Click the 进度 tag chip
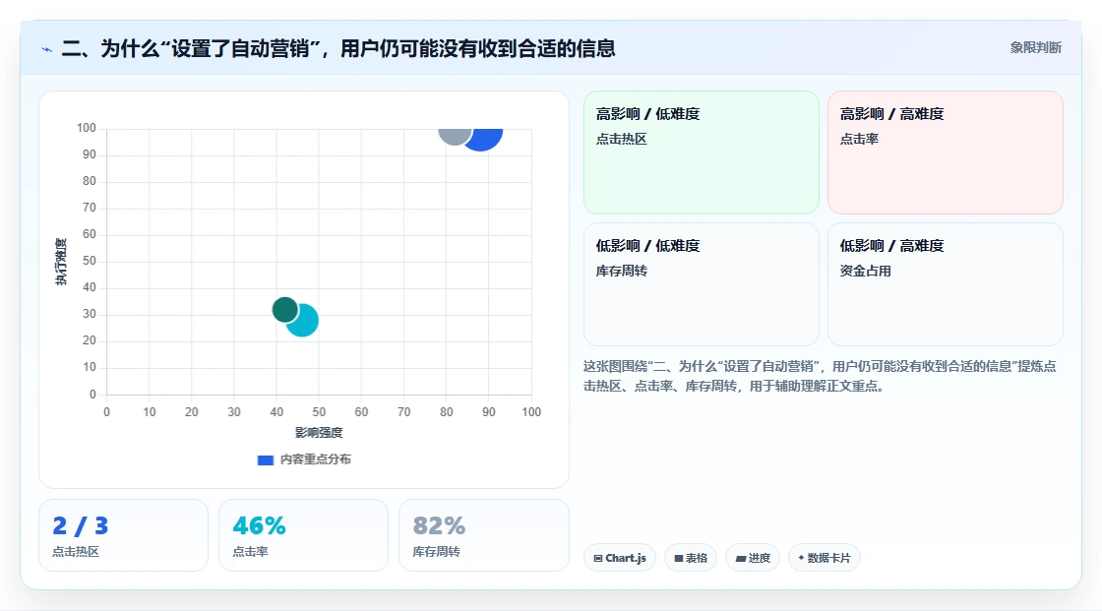The height and width of the screenshot is (611, 1102). point(753,558)
